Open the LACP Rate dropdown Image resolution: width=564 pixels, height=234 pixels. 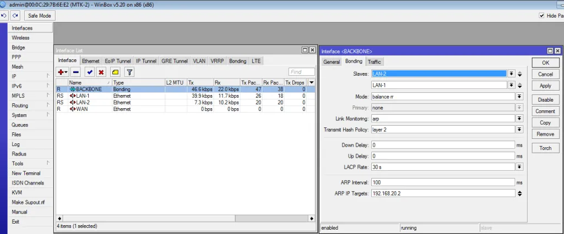pos(519,167)
